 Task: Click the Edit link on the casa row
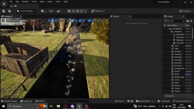[x=188, y=46]
